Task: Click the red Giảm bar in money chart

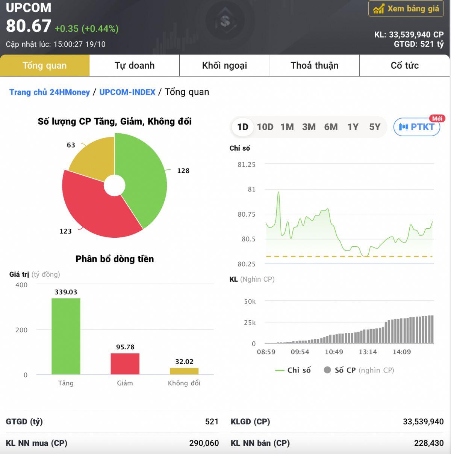Action: (125, 364)
